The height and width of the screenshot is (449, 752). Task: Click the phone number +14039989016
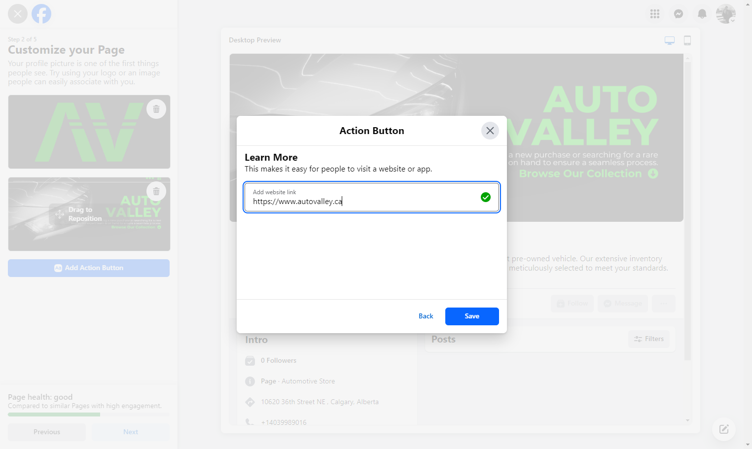(x=284, y=422)
